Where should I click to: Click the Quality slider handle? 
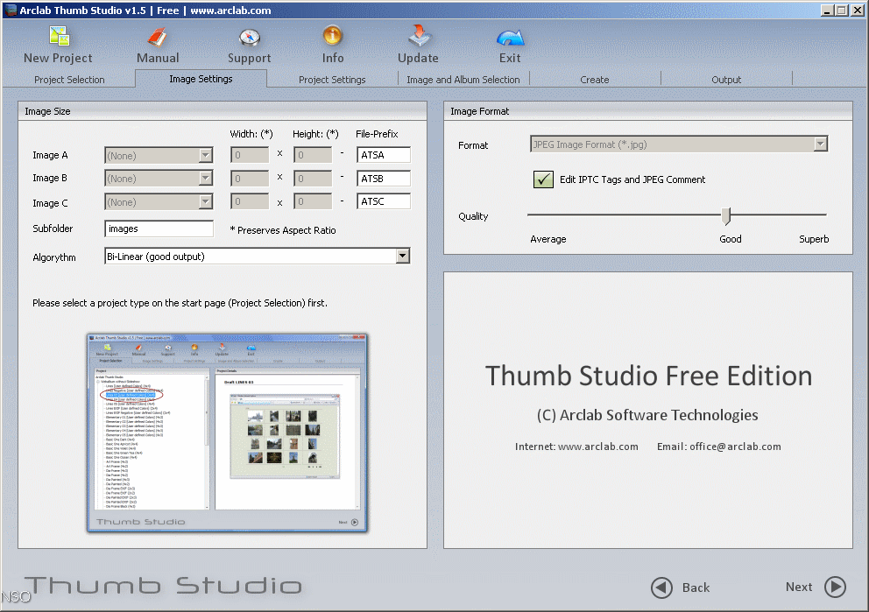point(726,216)
